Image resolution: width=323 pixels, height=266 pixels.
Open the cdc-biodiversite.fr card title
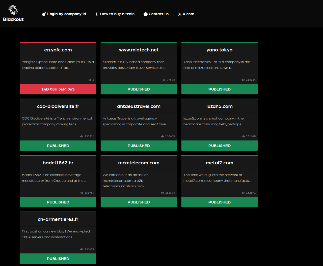coord(58,106)
